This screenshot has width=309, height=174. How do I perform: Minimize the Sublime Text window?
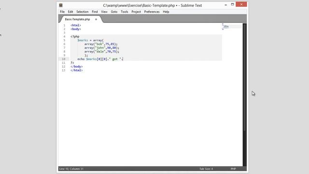225,5
